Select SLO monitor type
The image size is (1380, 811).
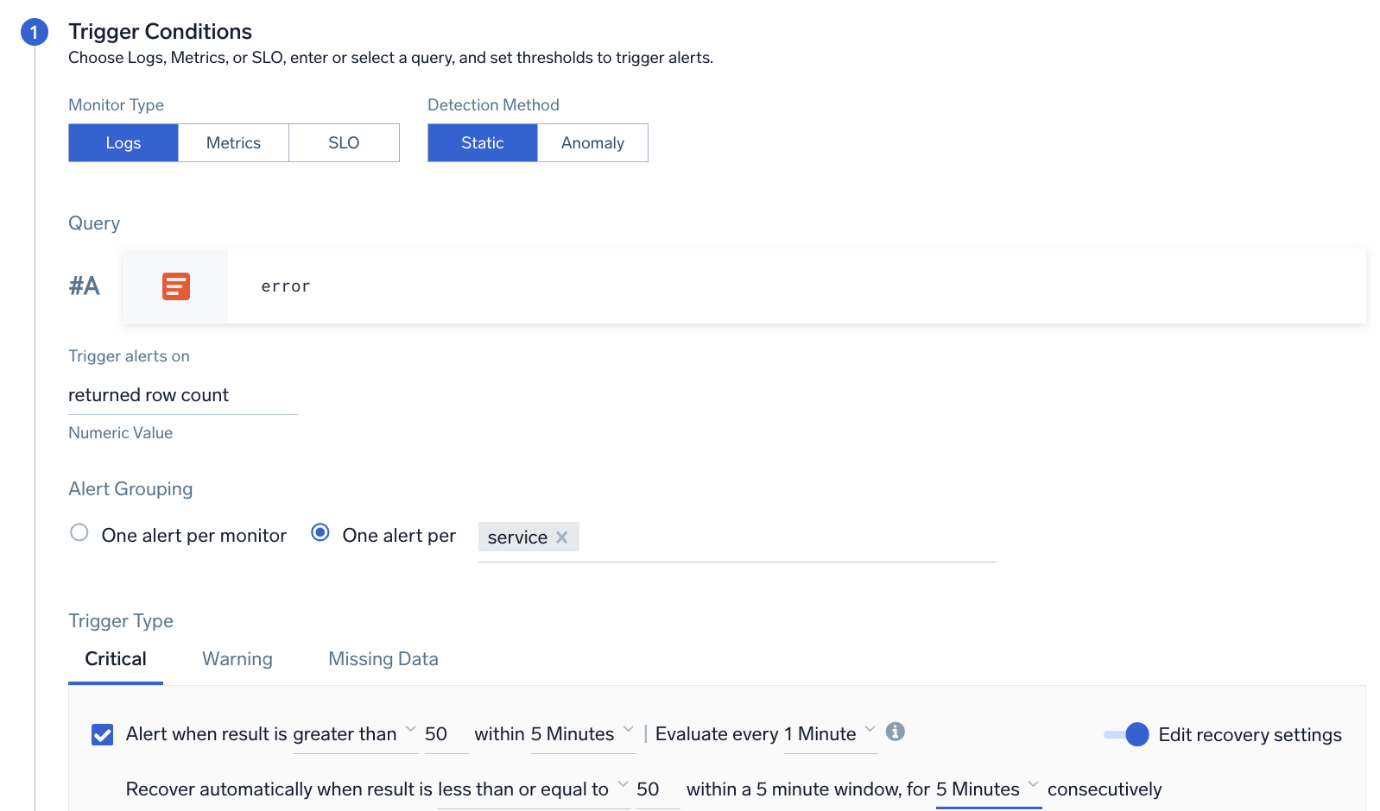coord(344,143)
